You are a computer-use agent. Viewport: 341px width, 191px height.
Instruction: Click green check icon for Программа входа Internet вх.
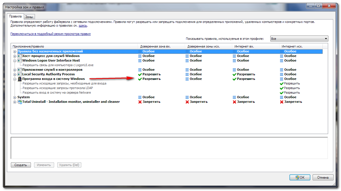[x=234, y=79]
